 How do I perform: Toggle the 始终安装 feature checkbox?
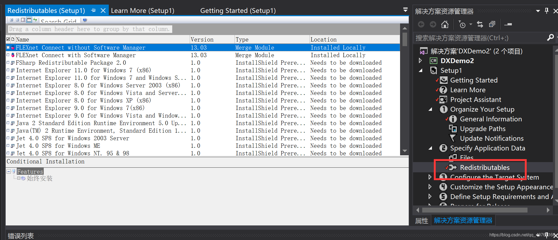click(19, 178)
